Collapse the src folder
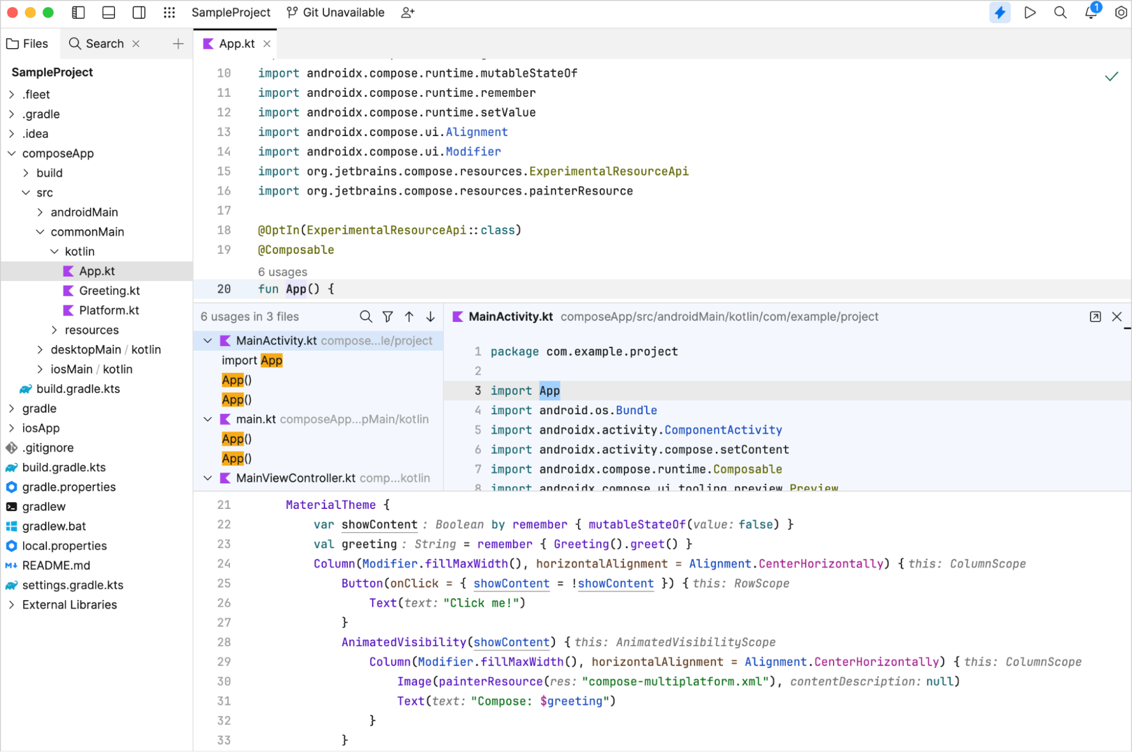Image resolution: width=1132 pixels, height=752 pixels. tap(25, 193)
